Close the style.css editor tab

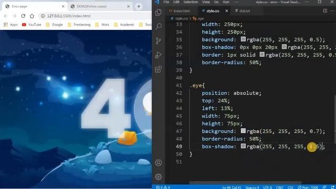pyautogui.click(x=226, y=10)
